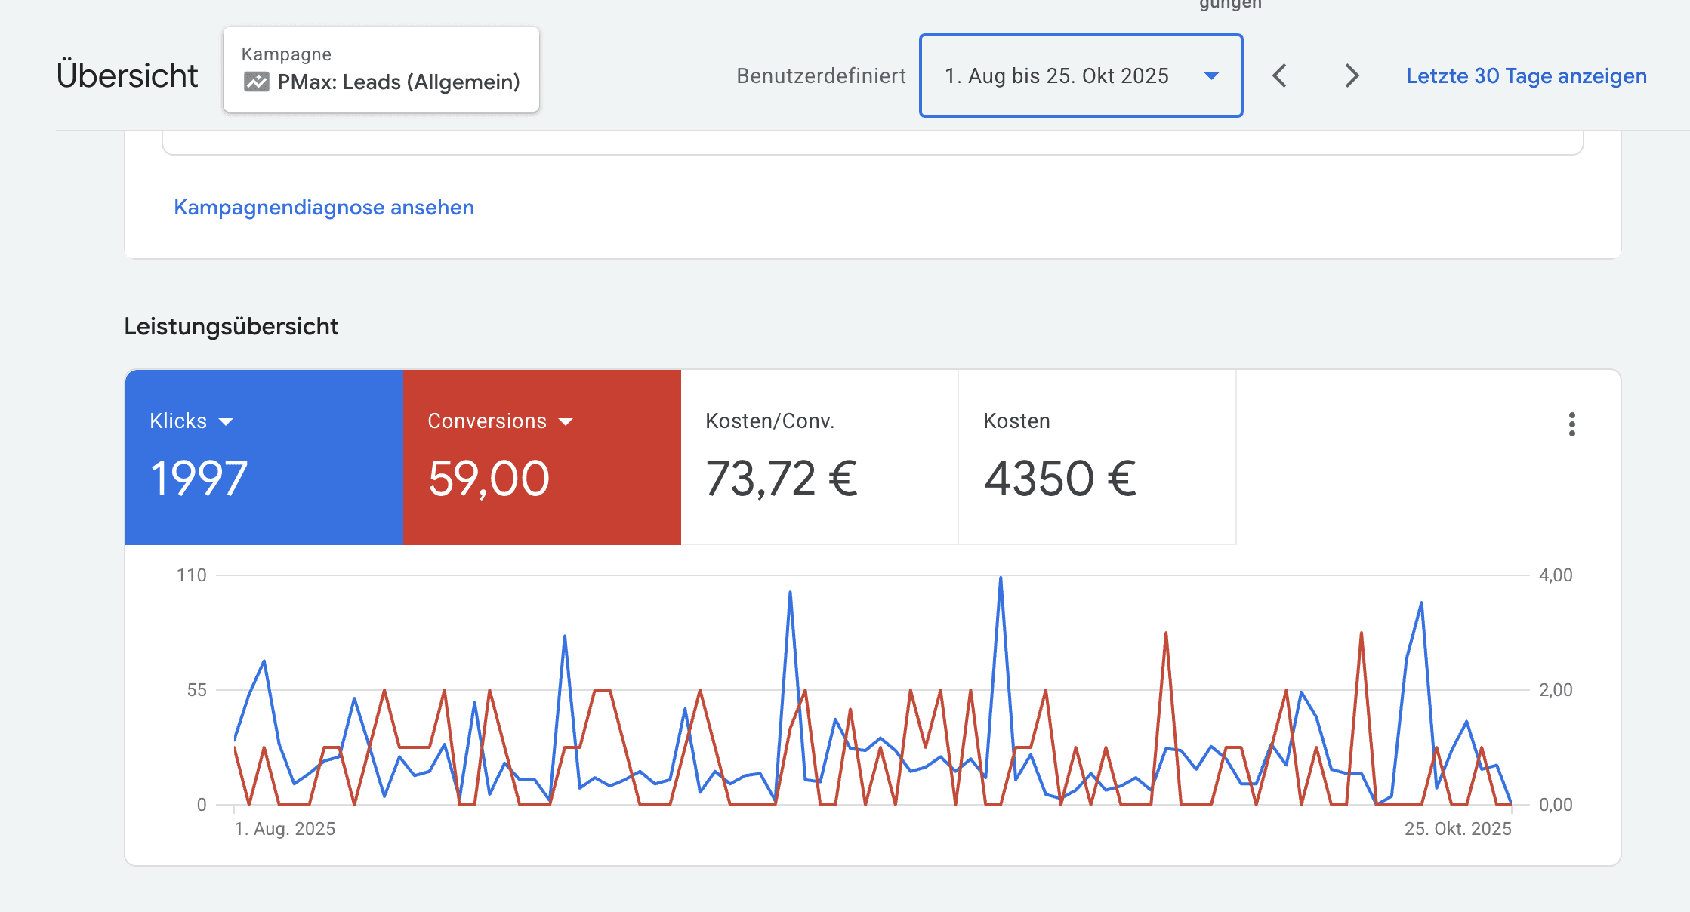1690x912 pixels.
Task: Expand the Conversions metric dropdown
Action: point(566,421)
